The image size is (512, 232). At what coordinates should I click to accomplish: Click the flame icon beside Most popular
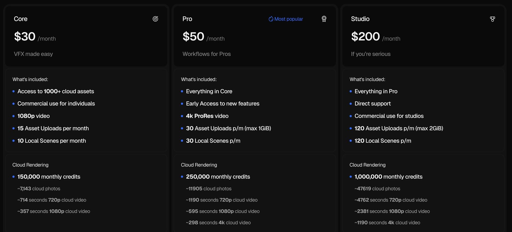point(271,19)
